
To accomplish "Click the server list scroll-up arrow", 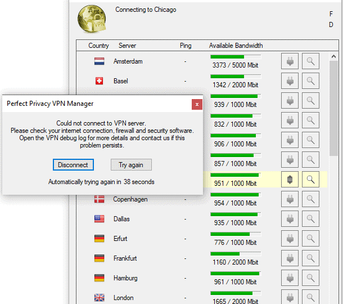I will (333, 56).
